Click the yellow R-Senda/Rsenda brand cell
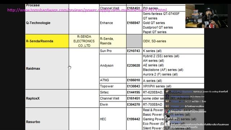Image resolution: width=231 pixels, height=130 pixels. point(47,41)
